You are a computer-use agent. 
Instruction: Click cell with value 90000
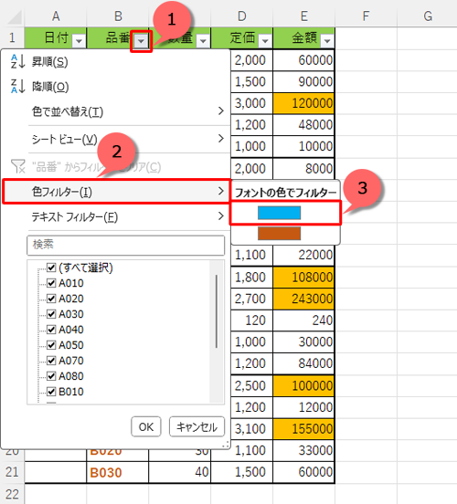(303, 81)
